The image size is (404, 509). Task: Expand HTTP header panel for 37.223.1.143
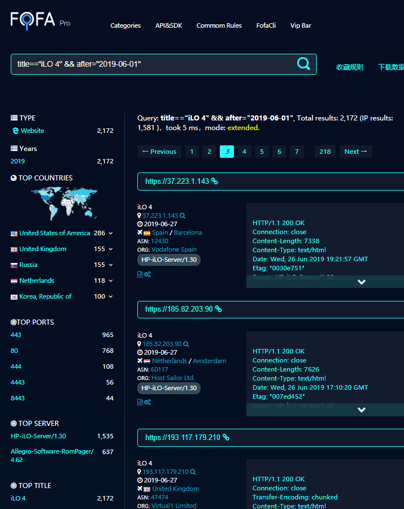(x=362, y=282)
